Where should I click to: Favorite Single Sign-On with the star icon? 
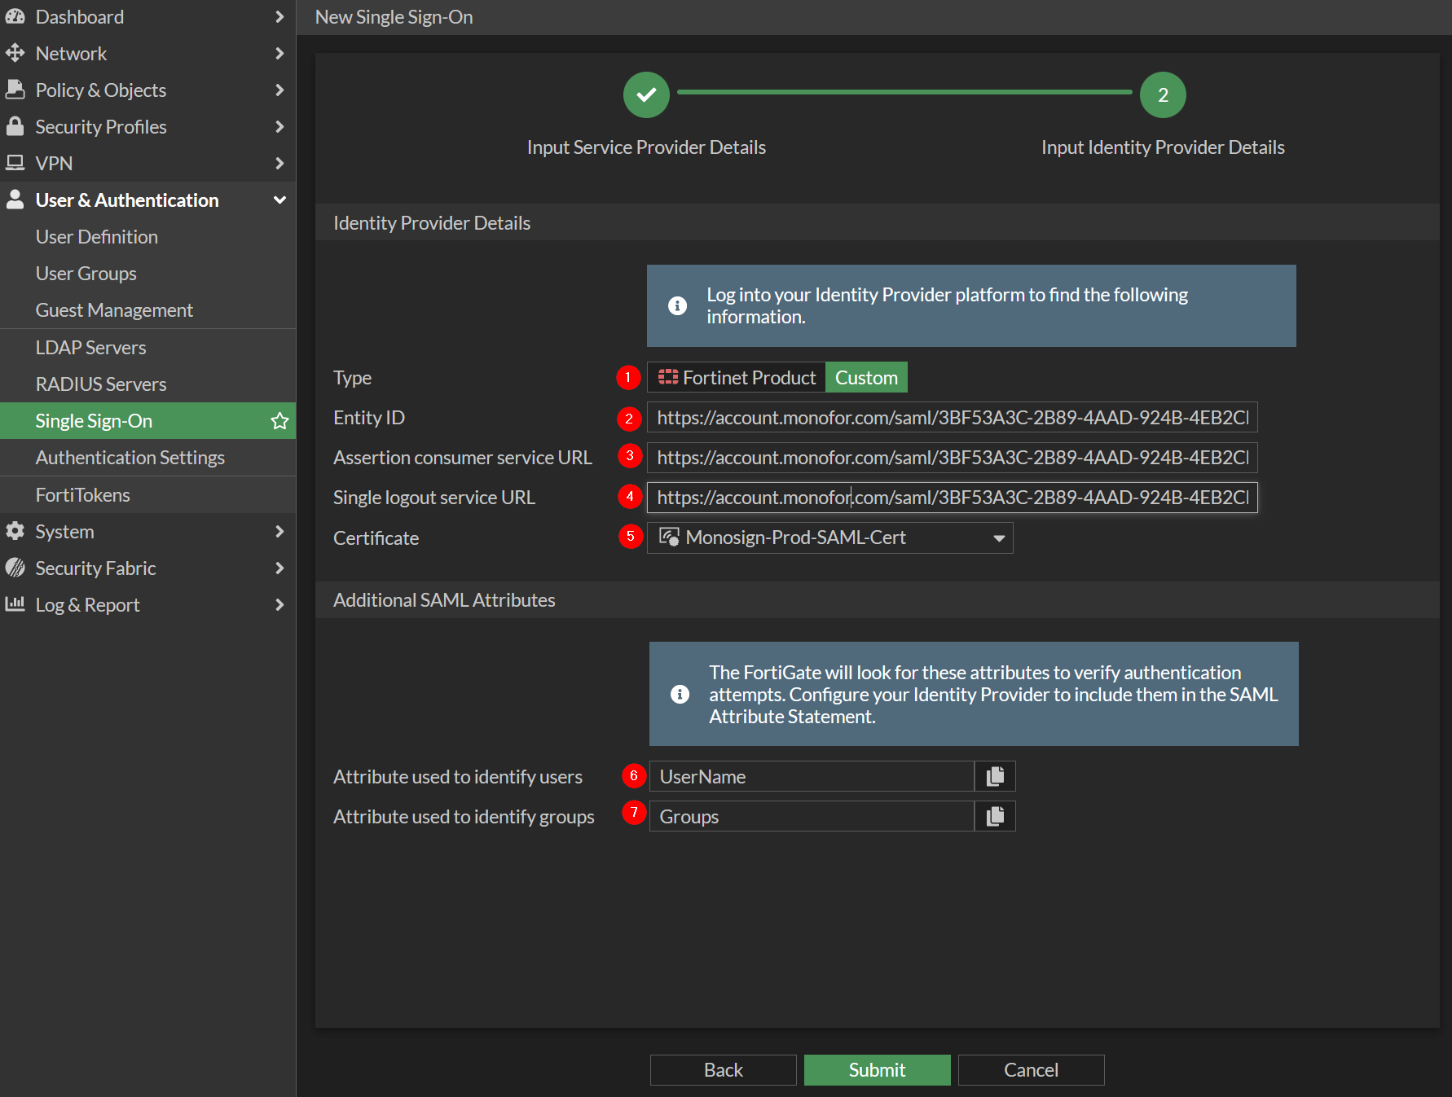pos(279,421)
